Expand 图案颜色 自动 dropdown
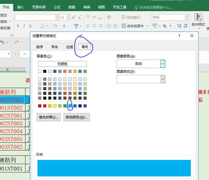The image size is (209, 180). (x=163, y=64)
